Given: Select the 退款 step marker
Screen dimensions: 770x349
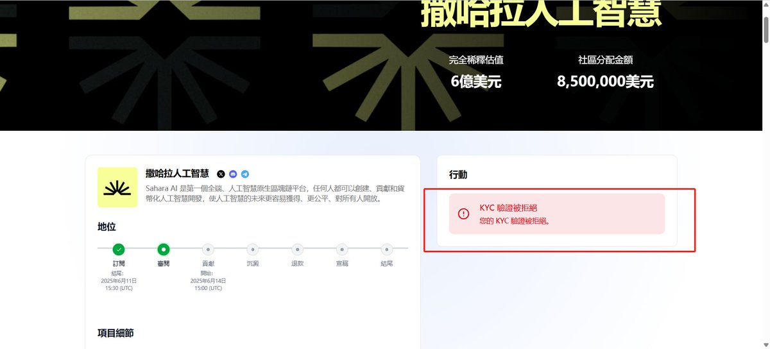Looking at the screenshot, I should click(x=297, y=249).
